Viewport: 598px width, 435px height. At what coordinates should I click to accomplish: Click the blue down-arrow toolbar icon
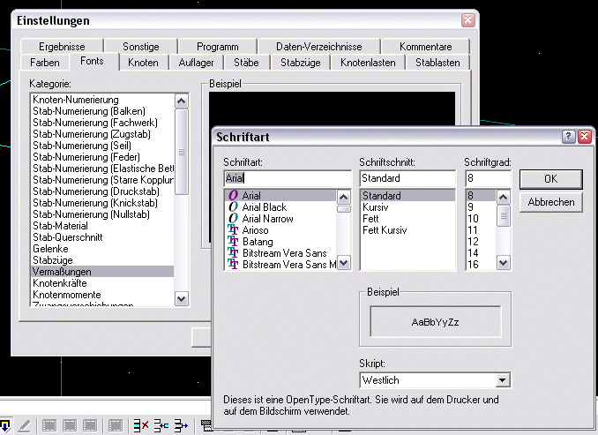pyautogui.click(x=5, y=425)
